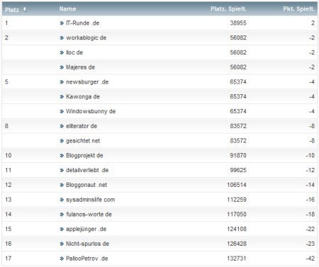
Task: Select the value 91870 for Blogprojekt
Action: [238, 155]
